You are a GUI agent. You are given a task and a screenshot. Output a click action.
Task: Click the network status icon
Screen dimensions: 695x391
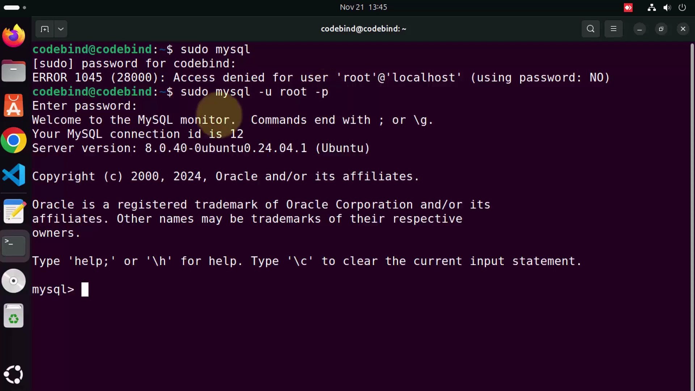coord(652,8)
